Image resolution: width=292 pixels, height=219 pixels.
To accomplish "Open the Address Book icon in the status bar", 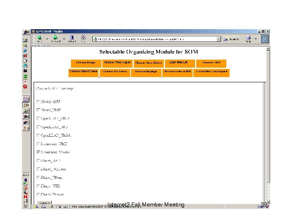I will tap(58, 207).
